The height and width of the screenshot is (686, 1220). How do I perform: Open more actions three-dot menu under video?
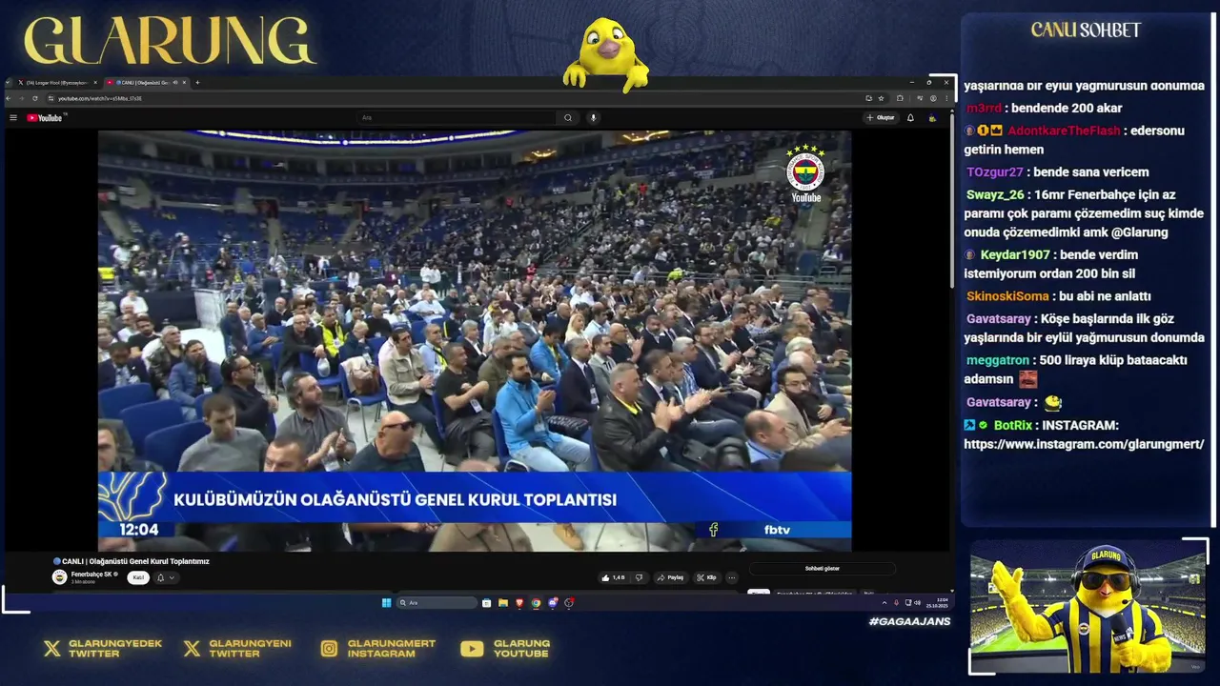pyautogui.click(x=731, y=577)
